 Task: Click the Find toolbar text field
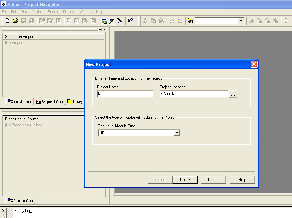point(217,21)
